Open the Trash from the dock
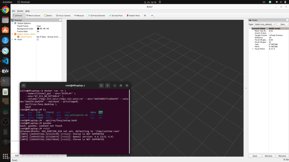 point(5,92)
